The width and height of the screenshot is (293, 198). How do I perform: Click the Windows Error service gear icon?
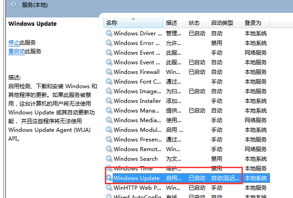click(x=109, y=43)
